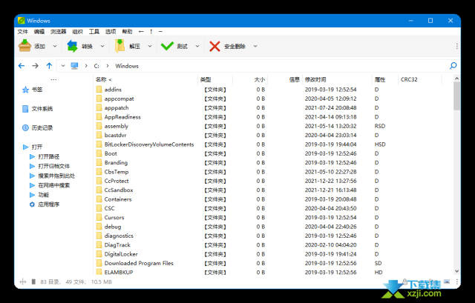Open the 文件 menu
The width and height of the screenshot is (475, 303).
[x=22, y=31]
